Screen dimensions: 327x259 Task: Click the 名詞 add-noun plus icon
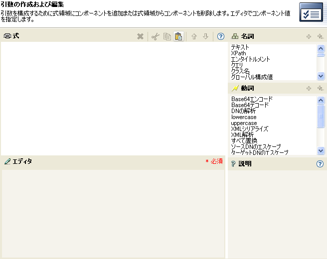[x=309, y=37]
